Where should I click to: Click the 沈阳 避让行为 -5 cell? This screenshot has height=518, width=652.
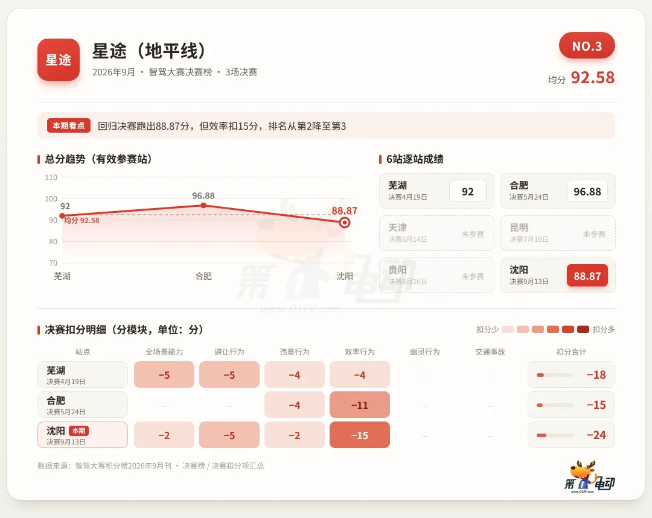[x=229, y=435]
